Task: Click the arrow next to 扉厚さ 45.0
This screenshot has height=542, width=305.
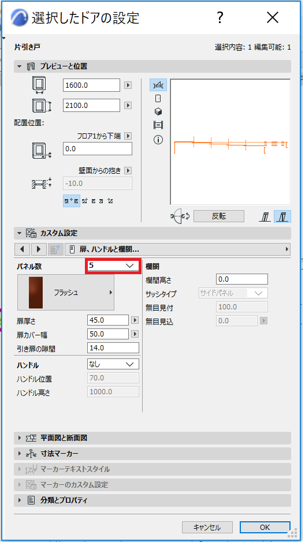Action: 135,320
